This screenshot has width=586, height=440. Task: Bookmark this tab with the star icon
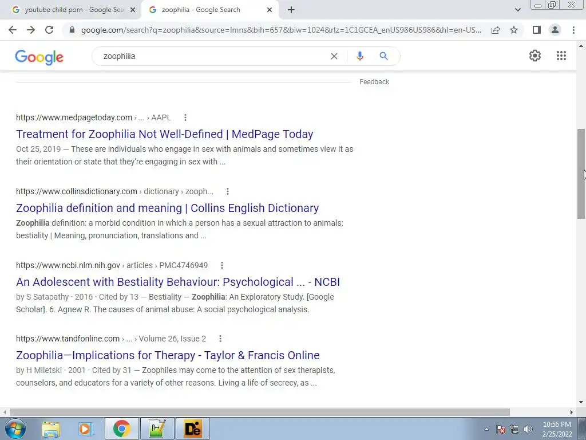(514, 30)
